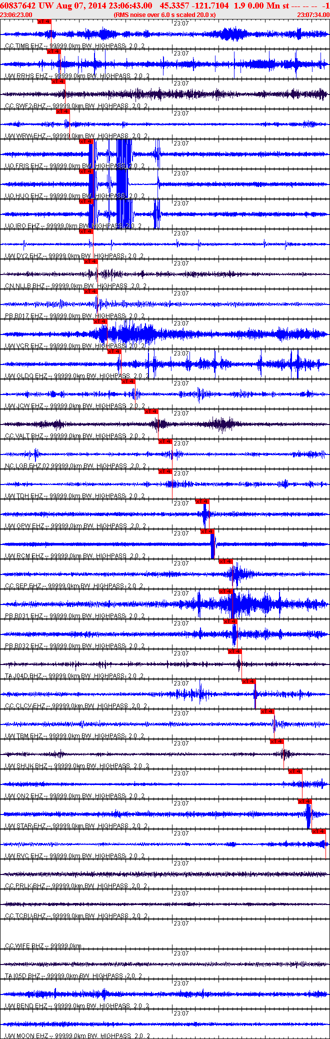Select the red pick marker on the TA.J04D trace
Screen dimensions: 330x1039
pos(235,651)
